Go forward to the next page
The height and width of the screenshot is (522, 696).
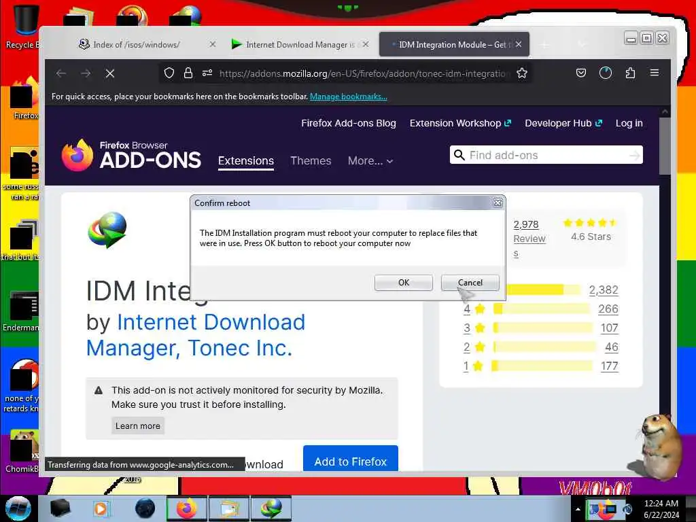(86, 73)
